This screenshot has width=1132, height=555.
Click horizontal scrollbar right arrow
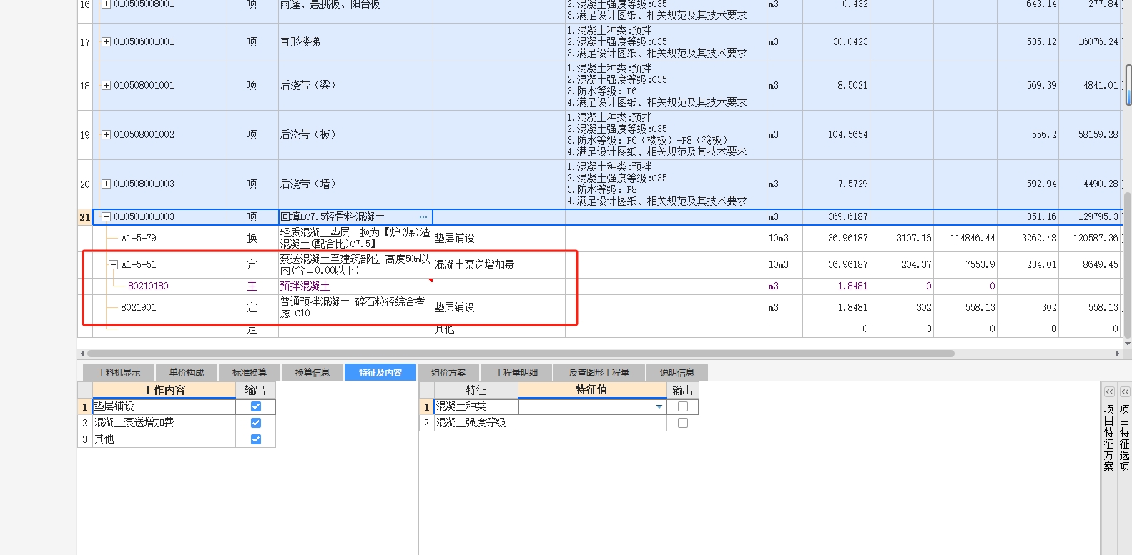coord(1118,354)
